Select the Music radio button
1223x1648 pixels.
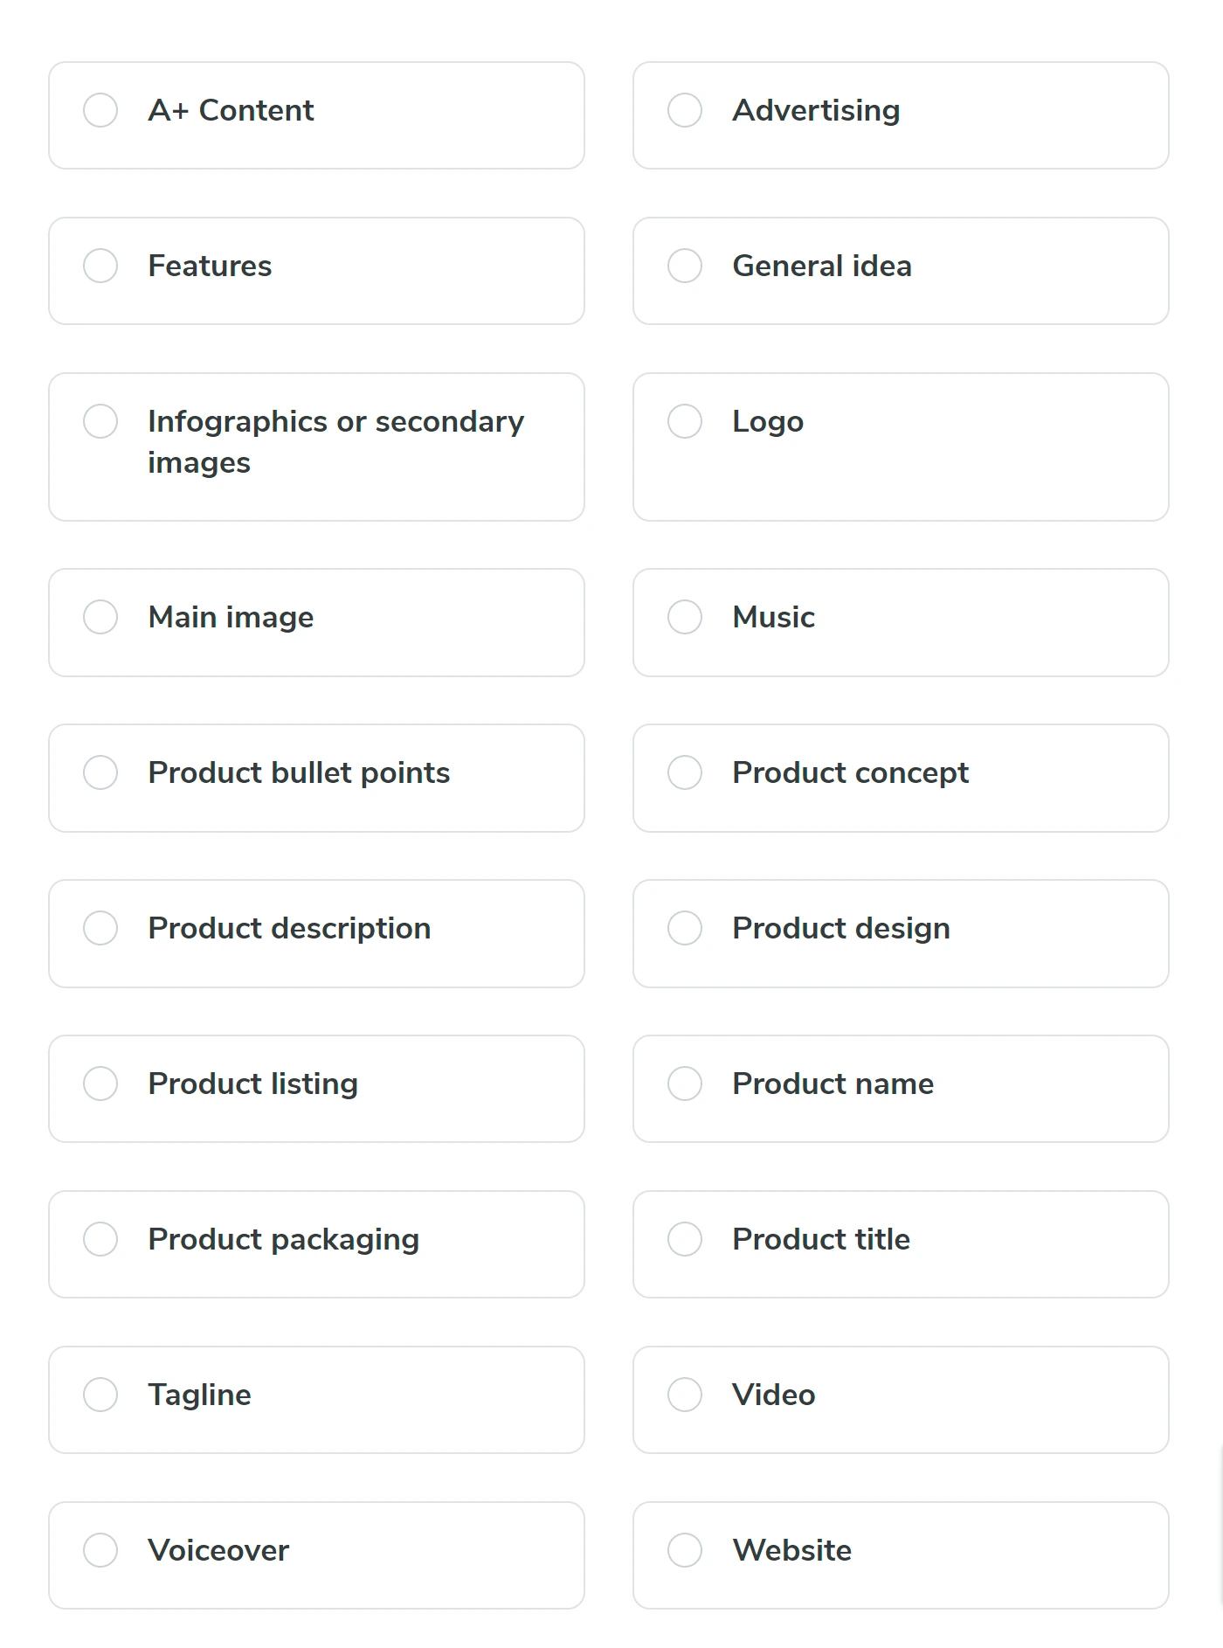(x=685, y=618)
